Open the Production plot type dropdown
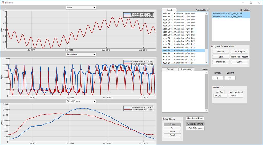The width and height of the screenshot is (263, 145). tap(81, 55)
